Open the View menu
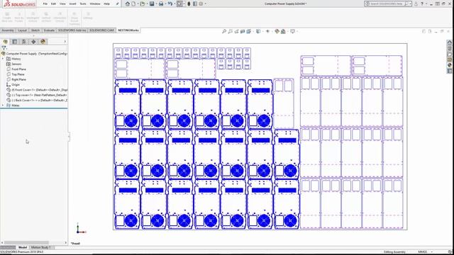Viewport: 454px width, 255px height. click(62, 4)
